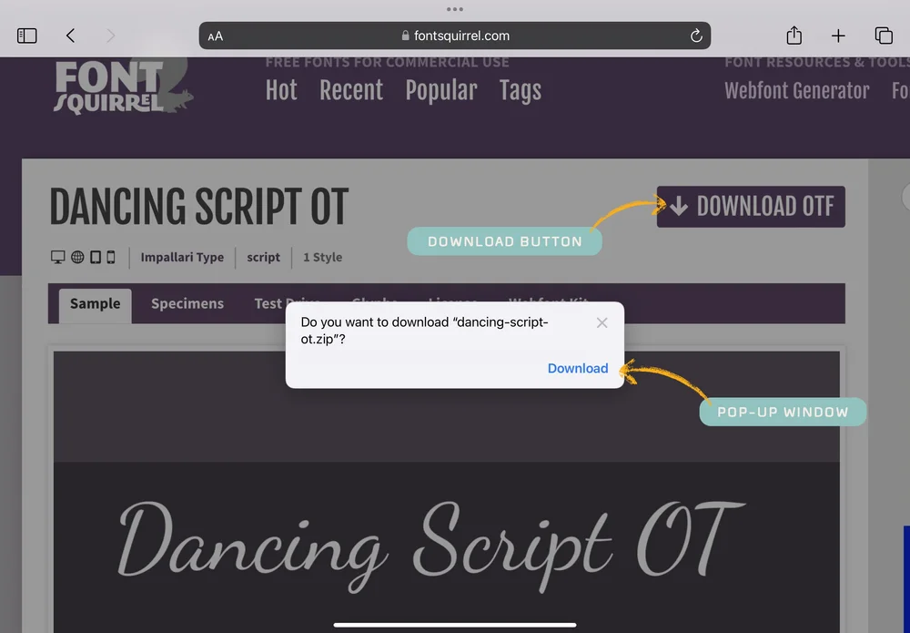Confirm Download in the pop-up window
This screenshot has width=910, height=633.
(x=577, y=368)
